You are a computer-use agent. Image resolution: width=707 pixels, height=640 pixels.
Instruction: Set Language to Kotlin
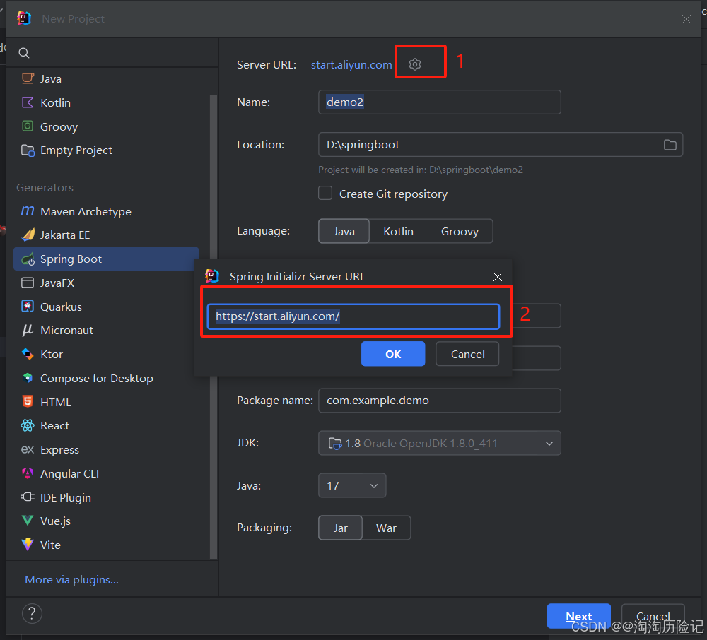(x=398, y=231)
